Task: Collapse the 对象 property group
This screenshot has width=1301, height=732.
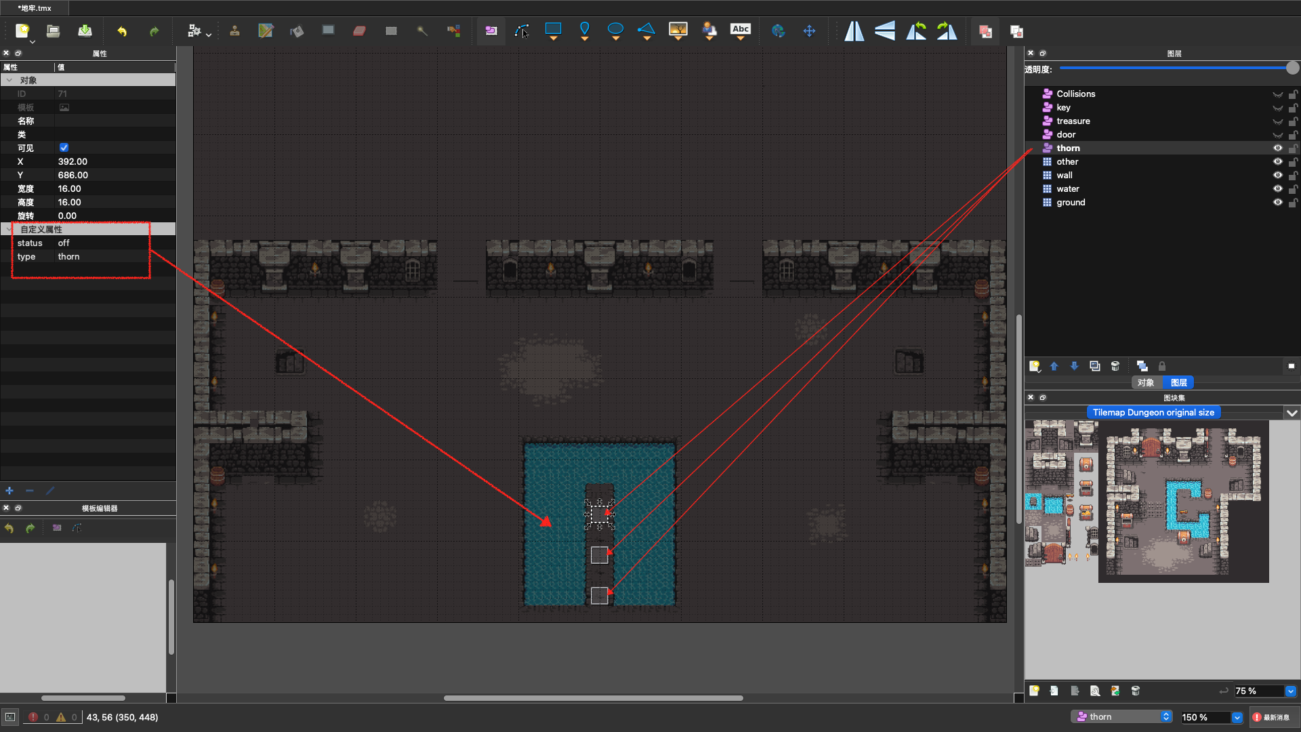Action: [x=9, y=80]
